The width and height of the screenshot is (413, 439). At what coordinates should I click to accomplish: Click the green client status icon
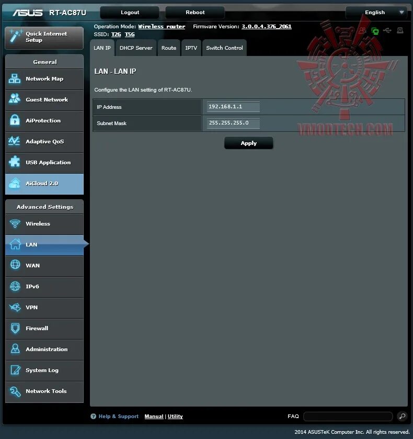coord(375,31)
